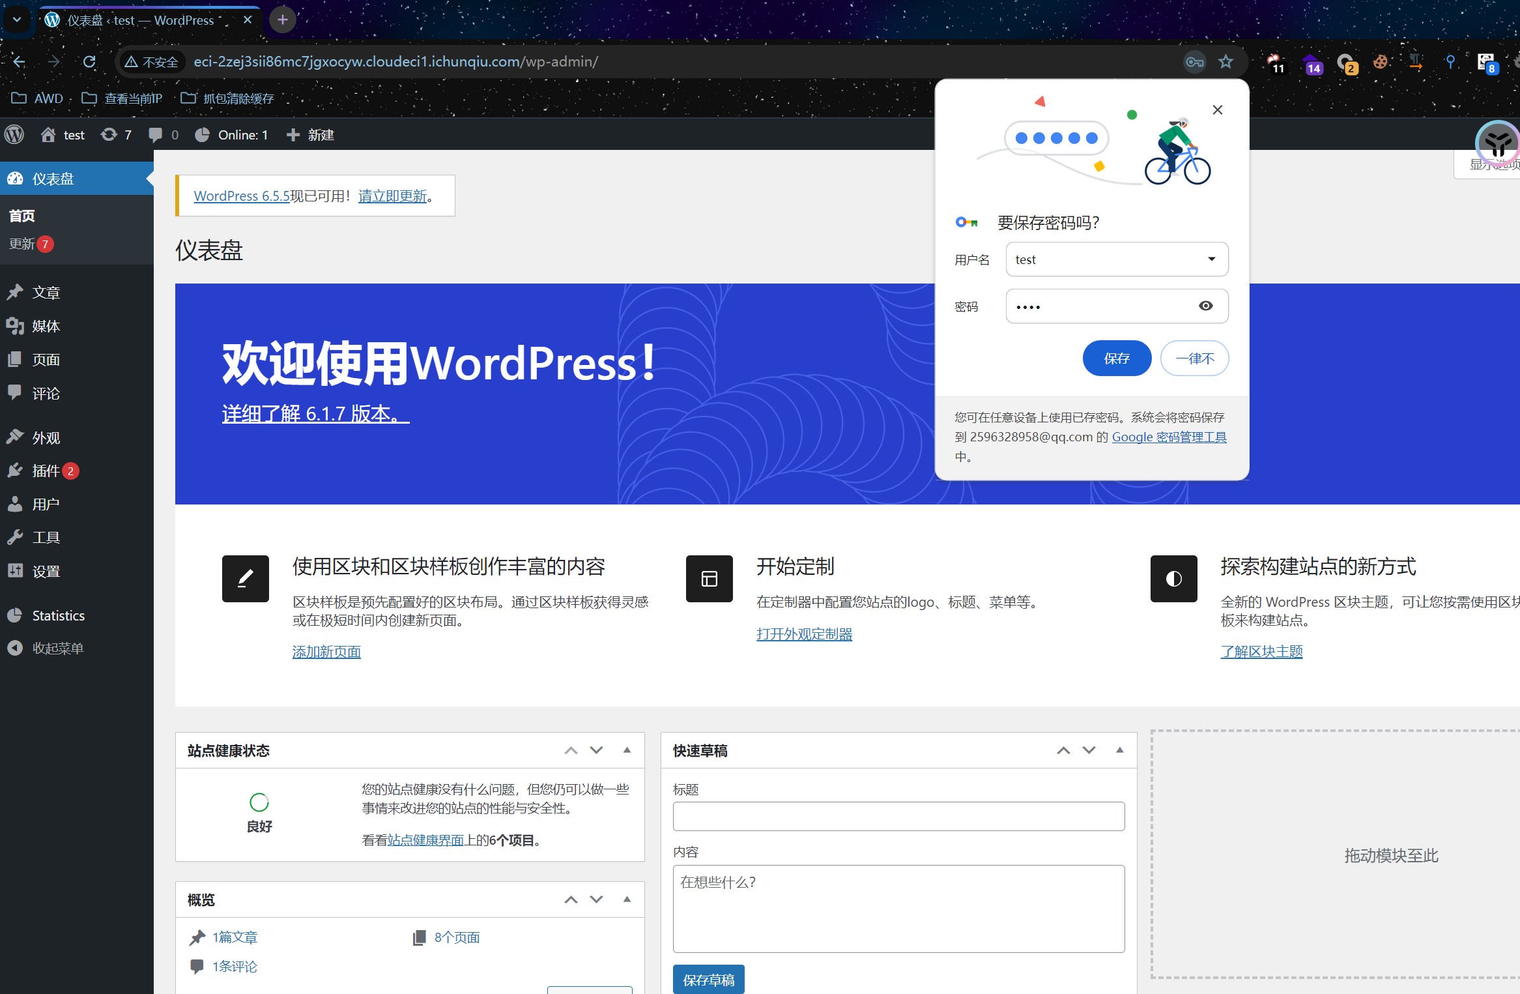Click the 在想些什么 content textarea

[x=899, y=909]
